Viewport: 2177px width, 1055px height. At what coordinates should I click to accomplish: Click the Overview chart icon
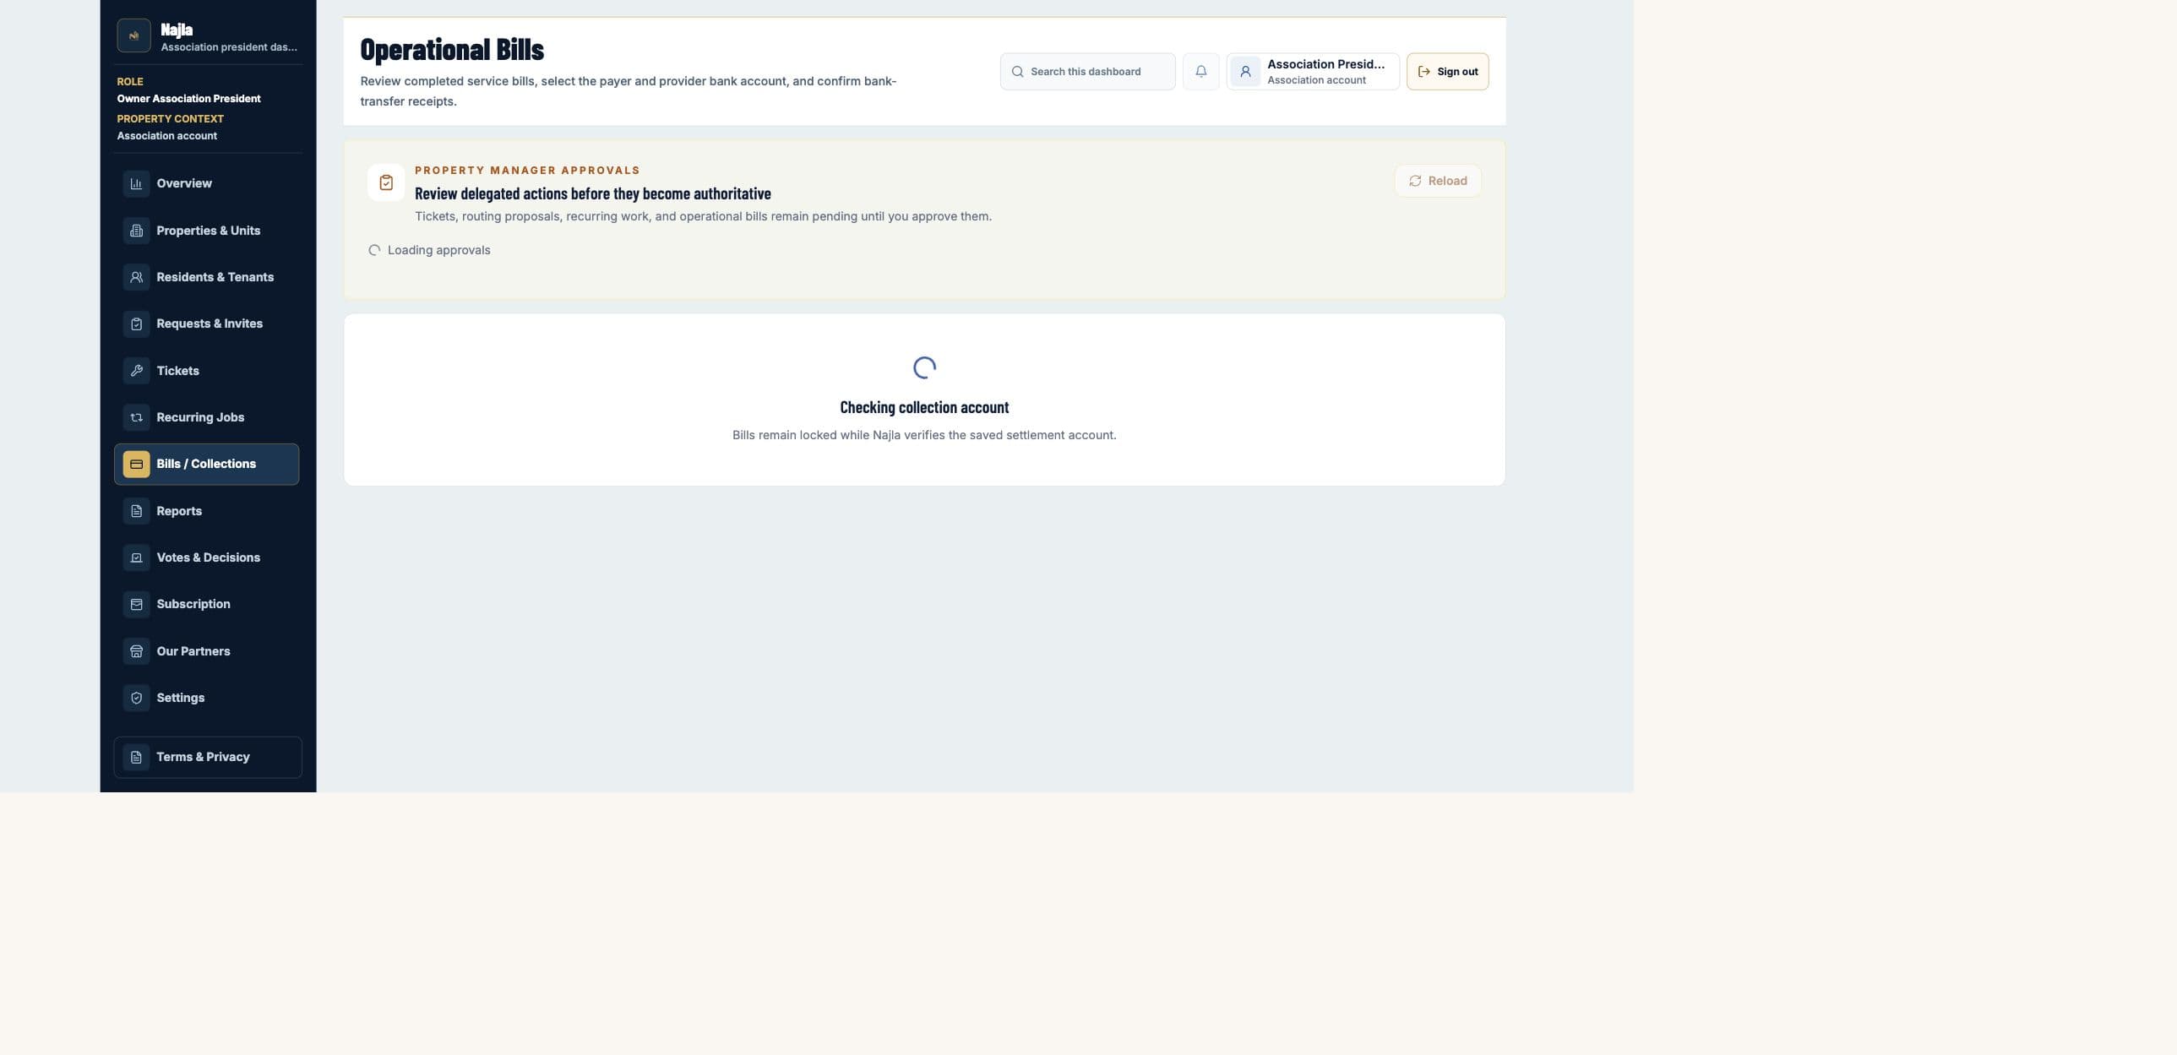(136, 183)
